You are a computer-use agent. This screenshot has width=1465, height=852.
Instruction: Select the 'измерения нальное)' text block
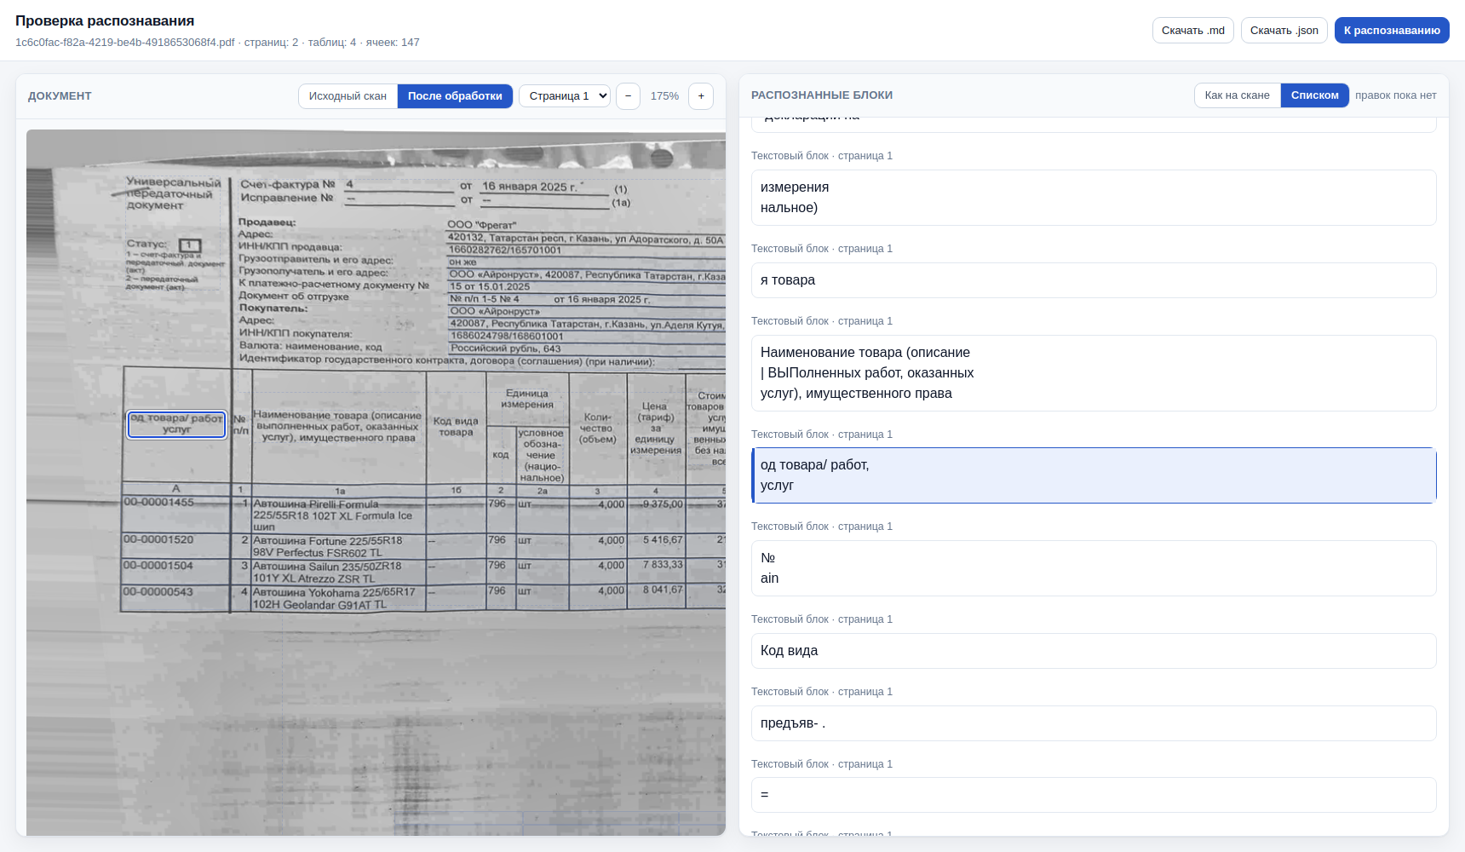(x=1094, y=198)
